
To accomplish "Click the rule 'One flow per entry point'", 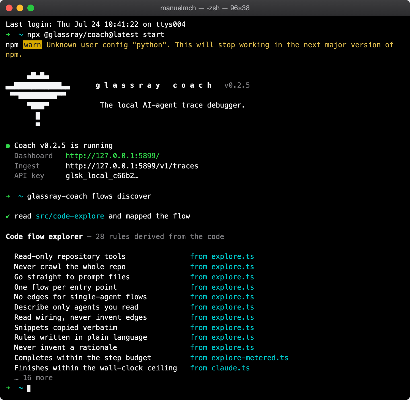I will pos(65,287).
